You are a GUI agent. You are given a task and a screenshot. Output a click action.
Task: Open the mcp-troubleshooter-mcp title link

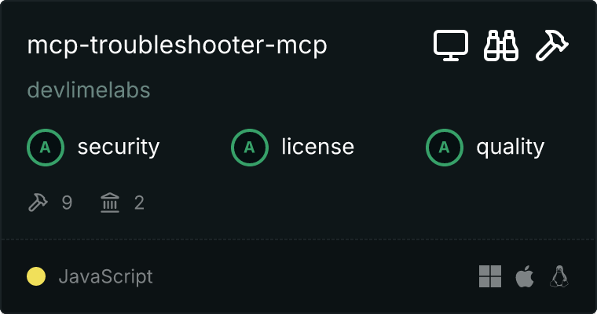point(177,46)
